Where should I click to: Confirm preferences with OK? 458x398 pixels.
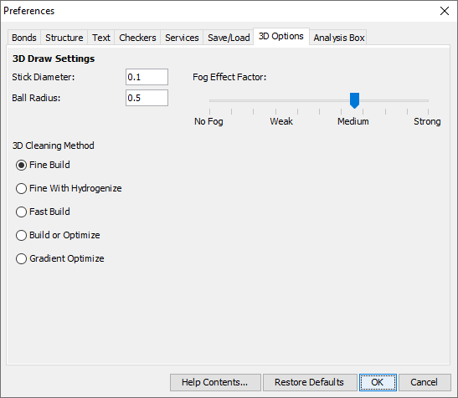coord(378,382)
